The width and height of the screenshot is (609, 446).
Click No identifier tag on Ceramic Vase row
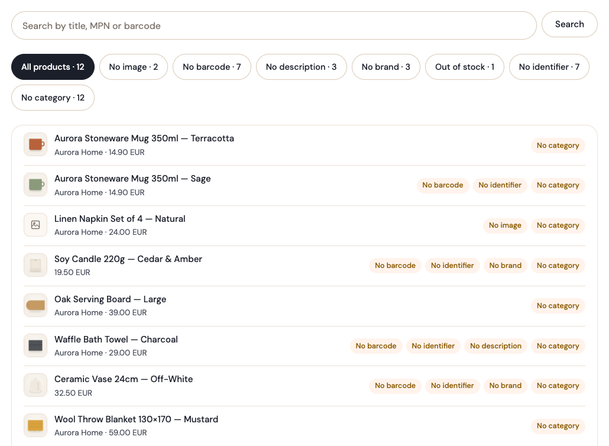(x=452, y=386)
